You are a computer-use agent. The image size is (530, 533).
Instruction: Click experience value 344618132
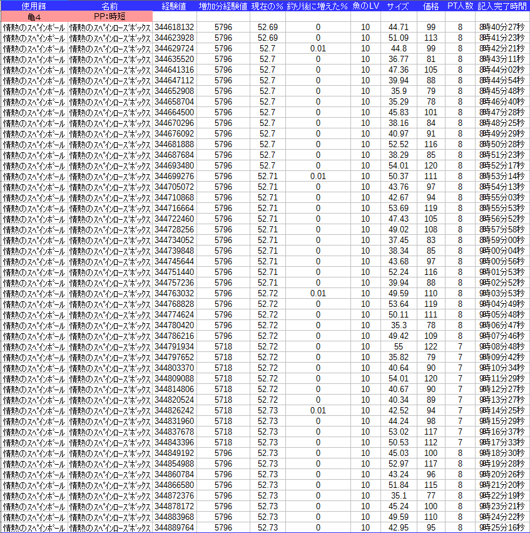[174, 27]
